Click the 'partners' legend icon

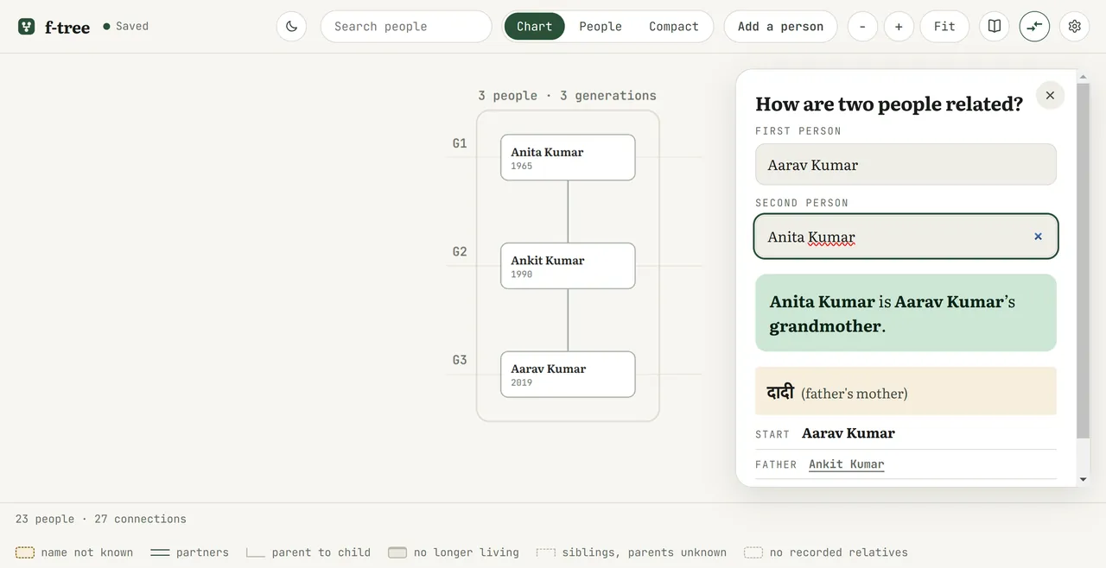(160, 552)
